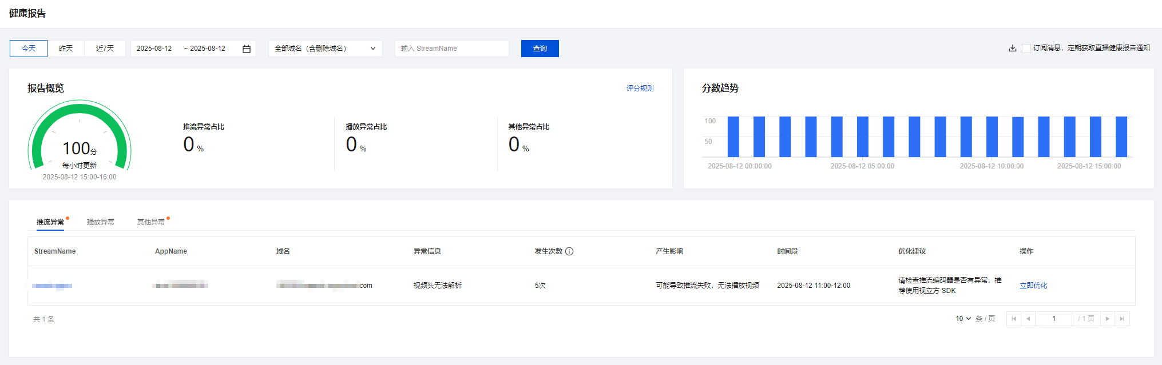Open the date range calendar icon
The width and height of the screenshot is (1162, 365).
coord(247,49)
